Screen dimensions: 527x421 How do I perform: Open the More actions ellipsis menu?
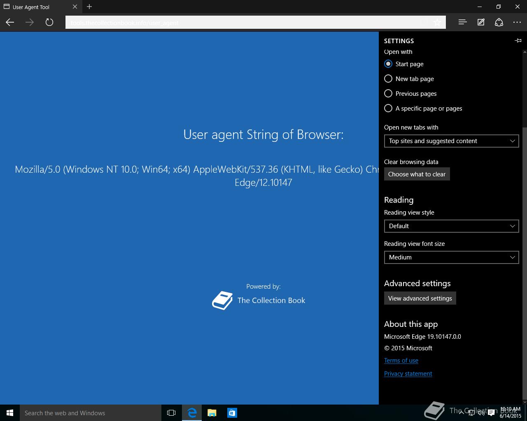[x=517, y=22]
